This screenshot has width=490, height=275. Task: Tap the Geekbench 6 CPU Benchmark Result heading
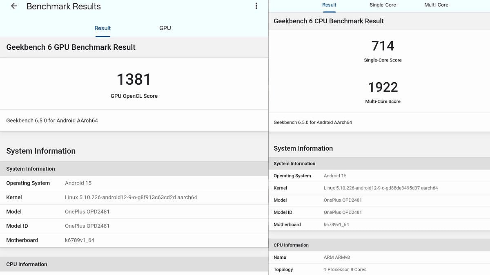pos(329,21)
